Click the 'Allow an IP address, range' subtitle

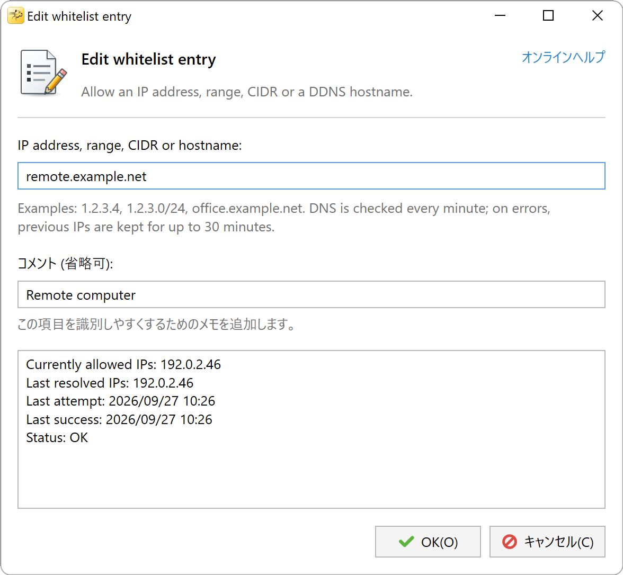click(247, 92)
